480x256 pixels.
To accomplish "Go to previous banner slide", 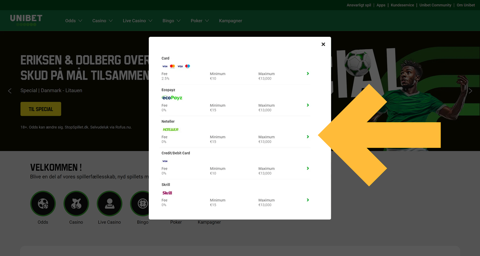I will (10, 91).
